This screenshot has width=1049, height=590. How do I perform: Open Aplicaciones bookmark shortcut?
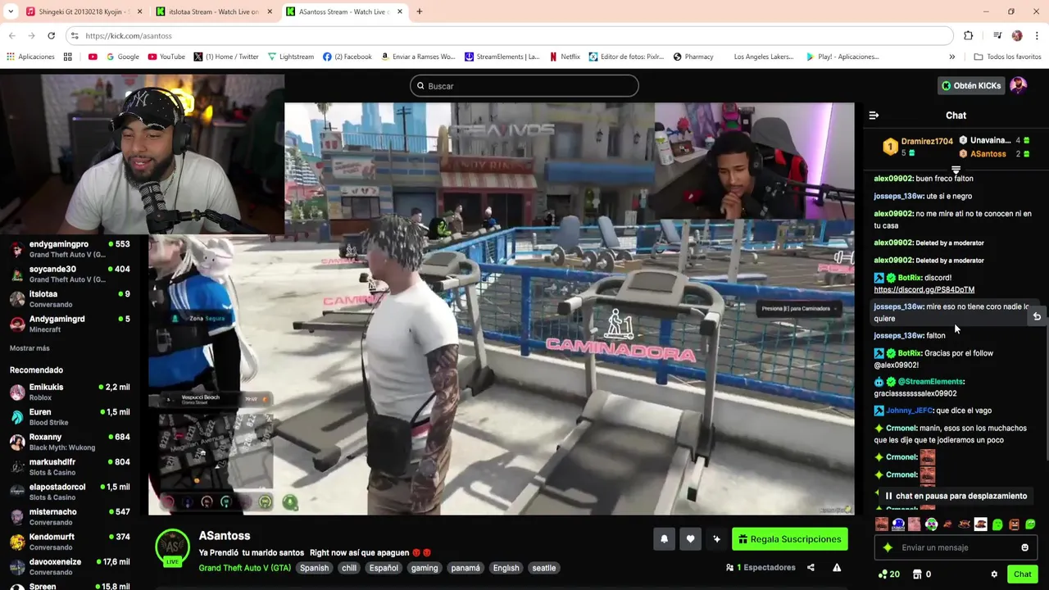(x=30, y=57)
